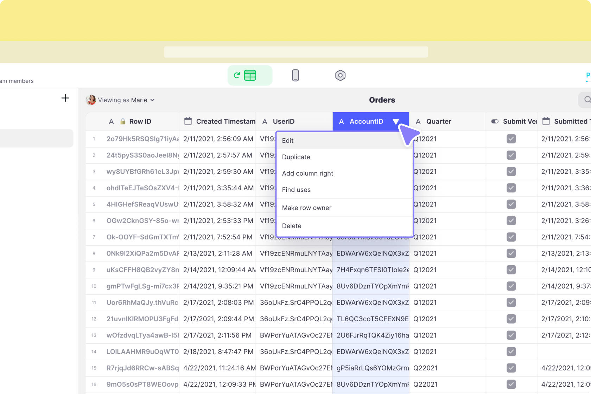Click Find uses in the column menu
This screenshot has width=591, height=394.
[296, 190]
